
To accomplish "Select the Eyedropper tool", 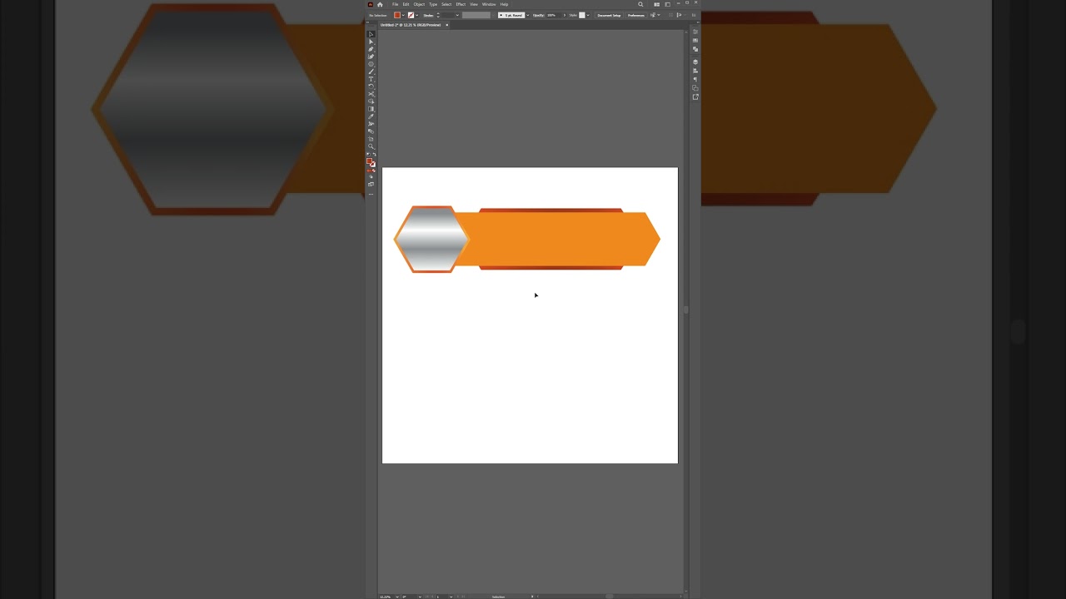I will coord(371,116).
